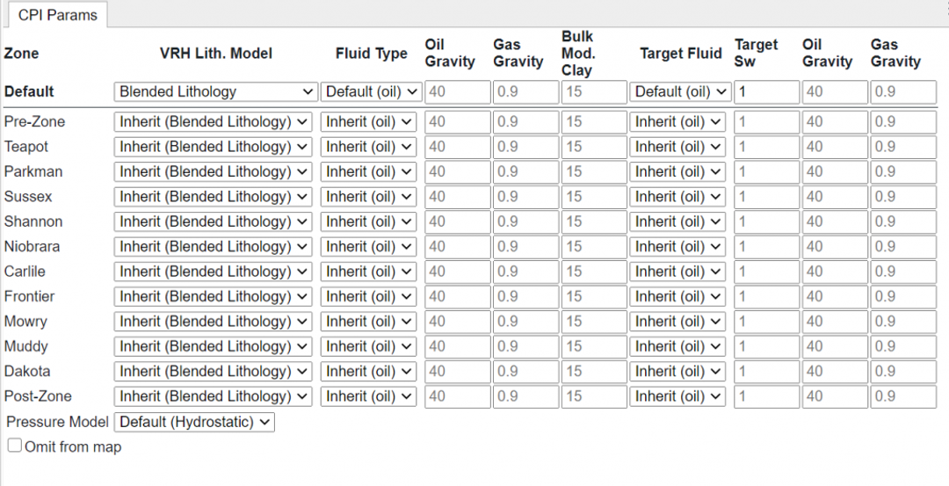Image resolution: width=949 pixels, height=486 pixels.
Task: Open Muddy zone VRH Lith. Model dropdown
Action: click(x=213, y=346)
